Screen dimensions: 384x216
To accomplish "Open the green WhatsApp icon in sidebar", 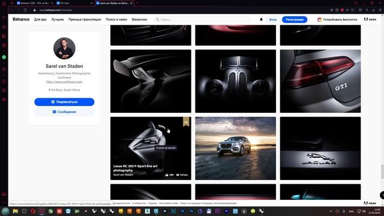I will coord(4,57).
